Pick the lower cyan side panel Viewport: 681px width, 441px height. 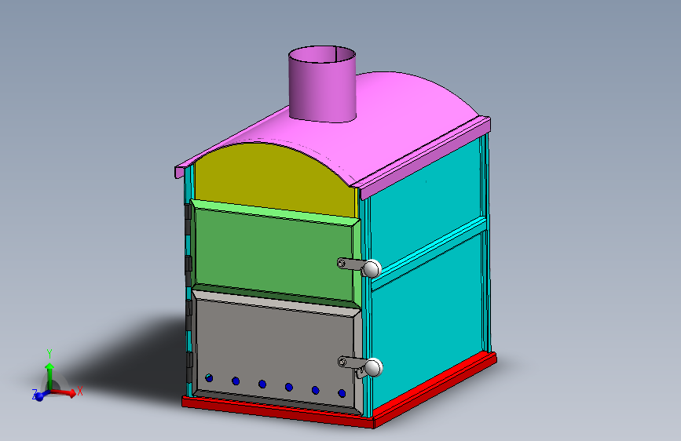click(x=428, y=321)
